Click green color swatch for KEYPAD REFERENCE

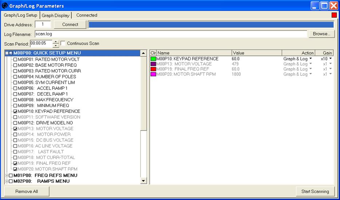(x=153, y=59)
